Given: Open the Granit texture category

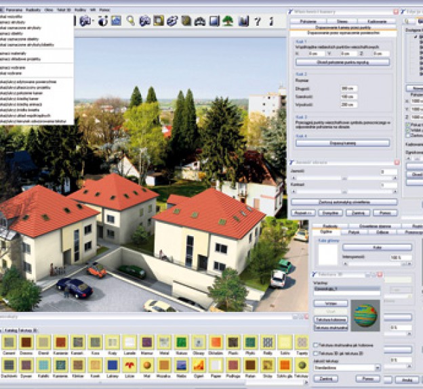Looking at the screenshot, I should coord(43,342).
